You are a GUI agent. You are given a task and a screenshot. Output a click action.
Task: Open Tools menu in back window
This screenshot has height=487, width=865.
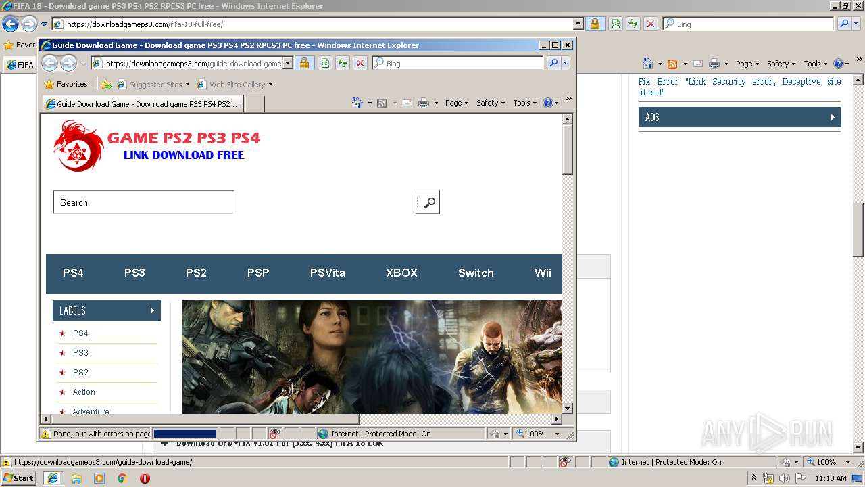[816, 64]
